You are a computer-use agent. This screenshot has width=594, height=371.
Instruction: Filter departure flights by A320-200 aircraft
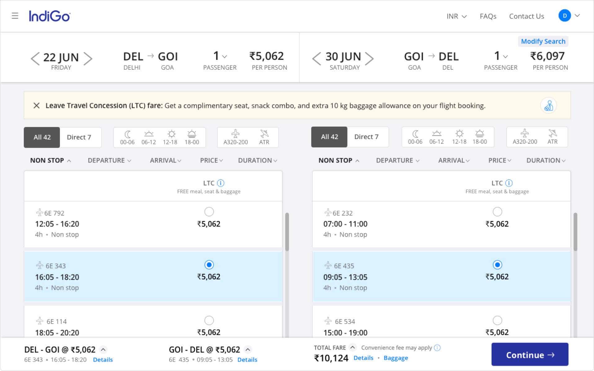coord(236,137)
